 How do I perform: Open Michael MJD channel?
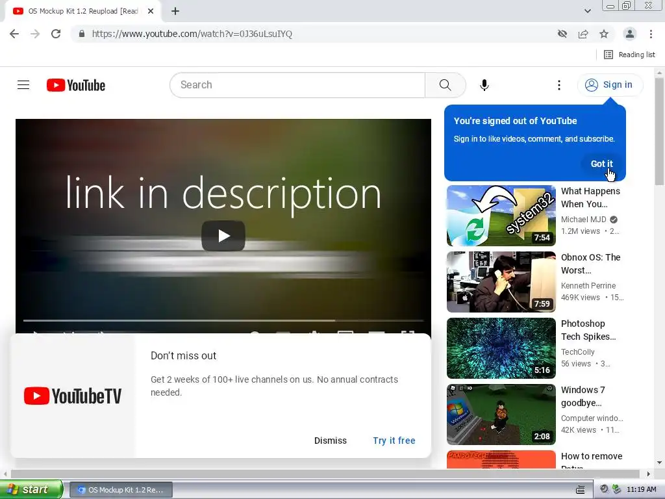[x=584, y=220]
